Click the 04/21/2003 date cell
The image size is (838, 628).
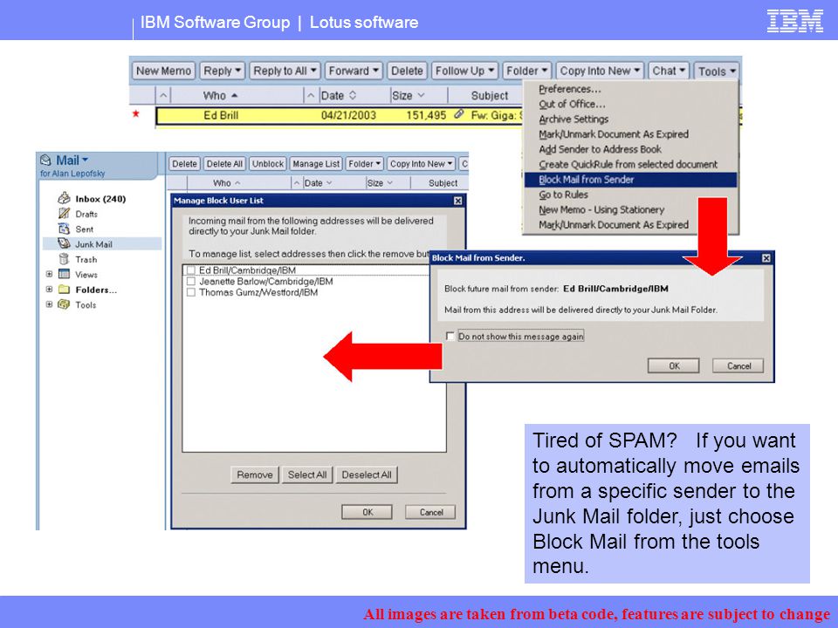[x=348, y=115]
